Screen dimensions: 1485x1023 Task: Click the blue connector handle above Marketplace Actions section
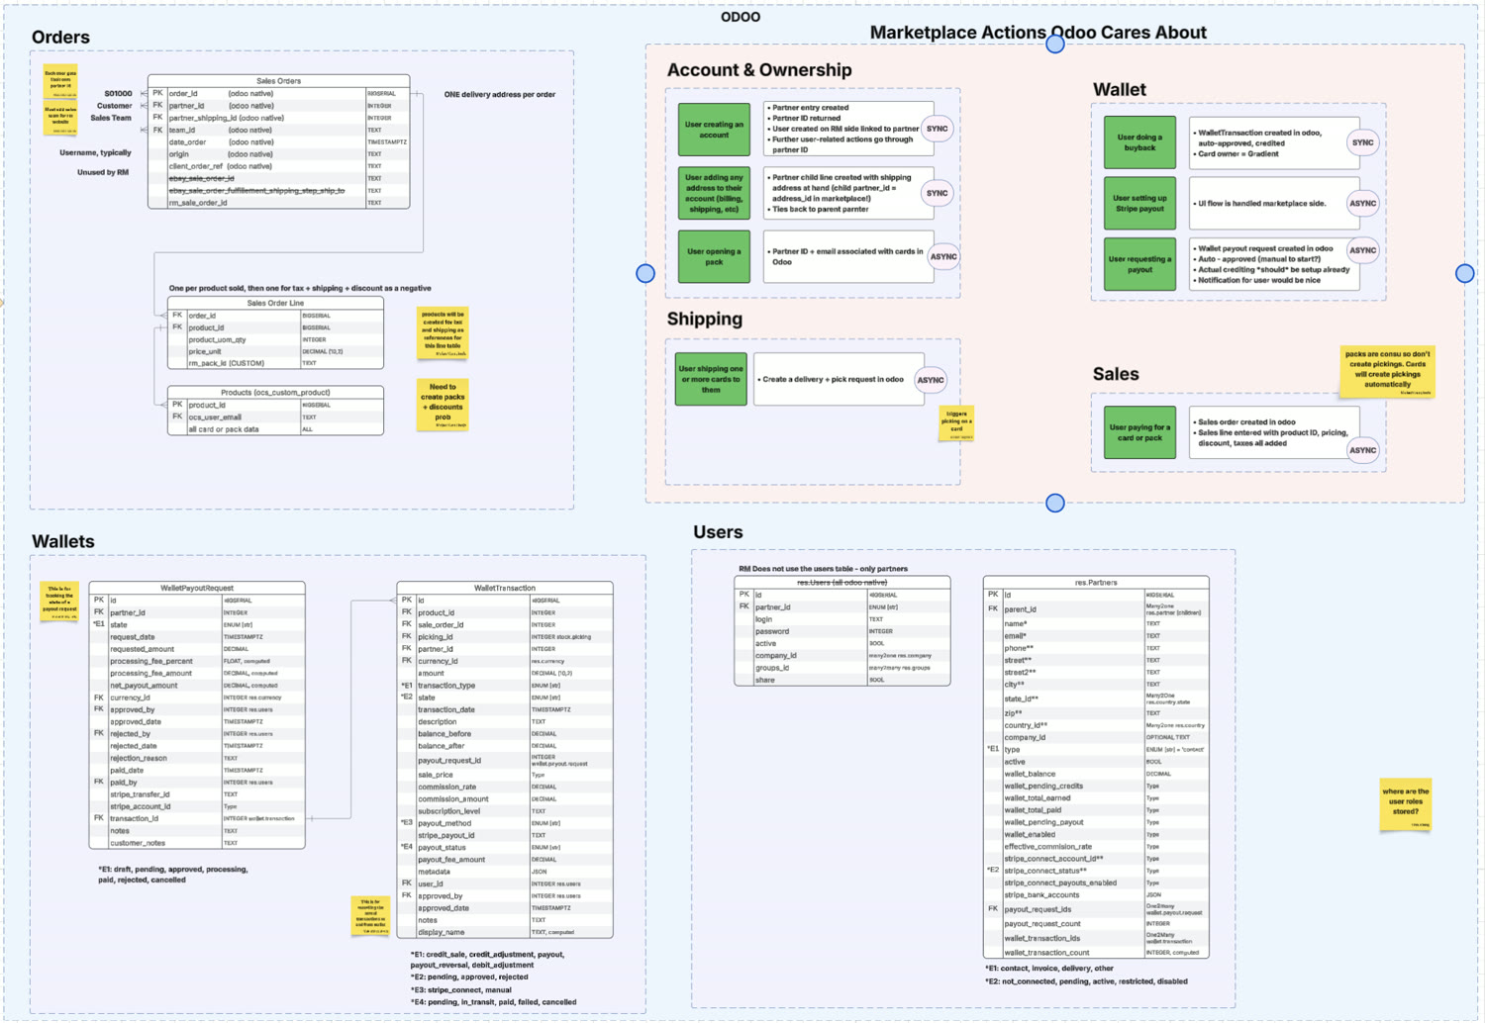click(x=1055, y=44)
